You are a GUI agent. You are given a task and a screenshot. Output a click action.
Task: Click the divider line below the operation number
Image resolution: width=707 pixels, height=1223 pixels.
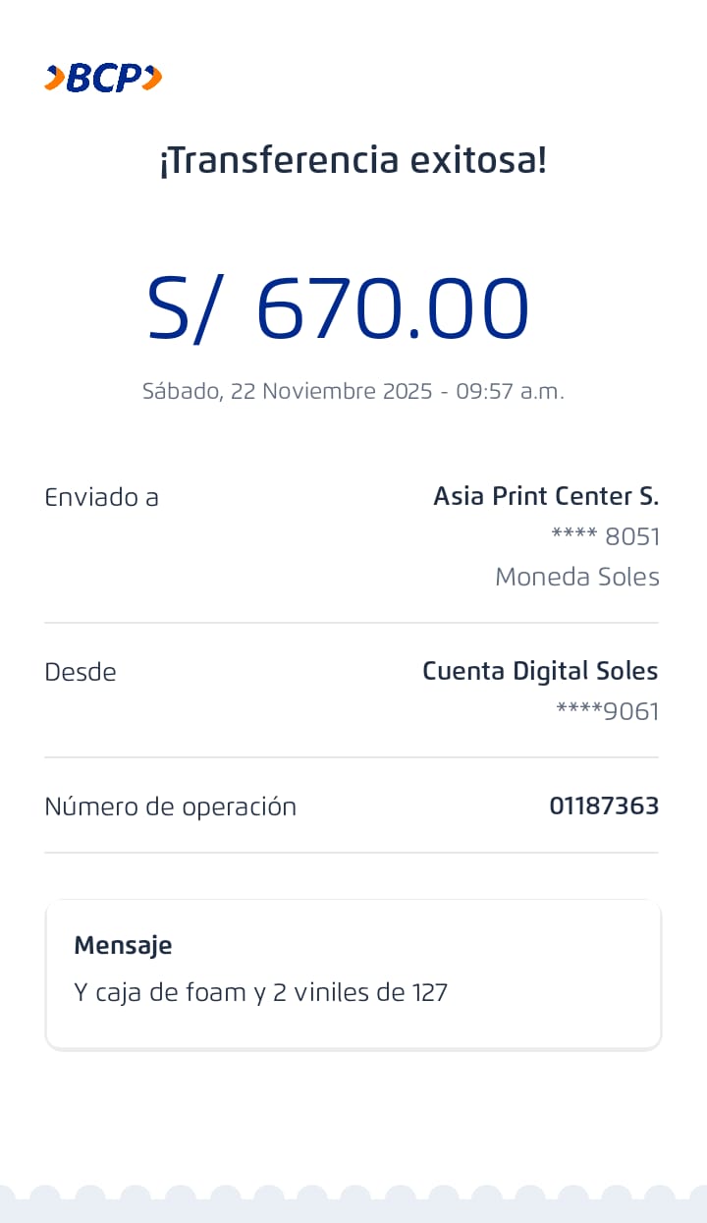(352, 853)
